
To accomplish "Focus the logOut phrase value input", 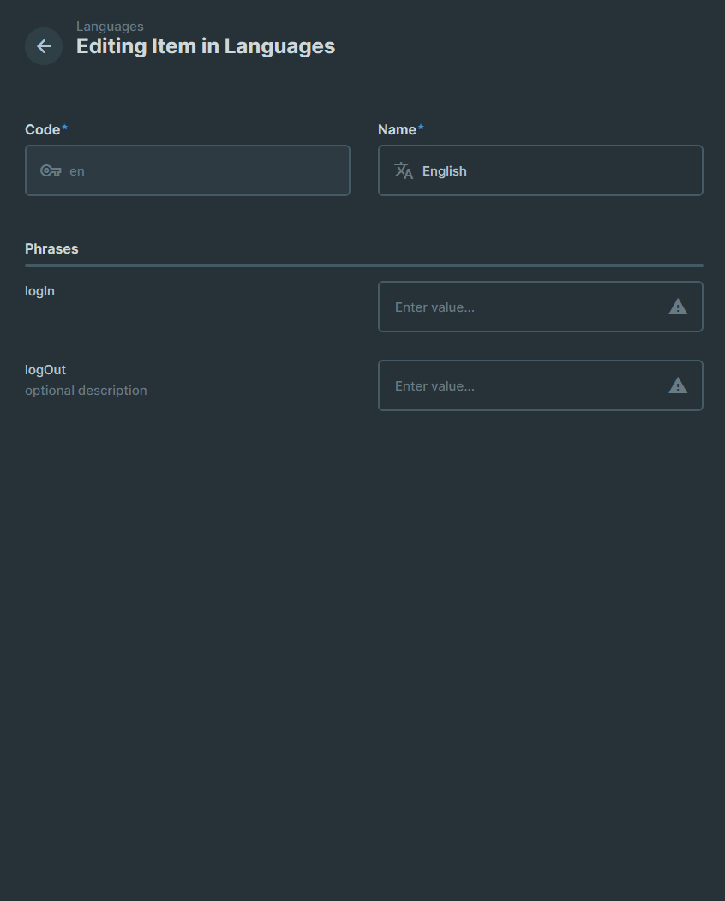I will [541, 385].
